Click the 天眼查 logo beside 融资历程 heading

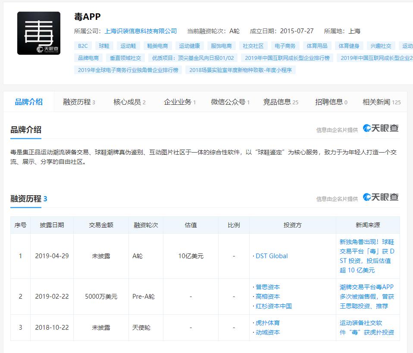pyautogui.click(x=382, y=197)
